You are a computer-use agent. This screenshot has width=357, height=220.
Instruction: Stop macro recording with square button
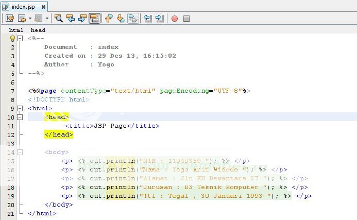tap(186, 19)
